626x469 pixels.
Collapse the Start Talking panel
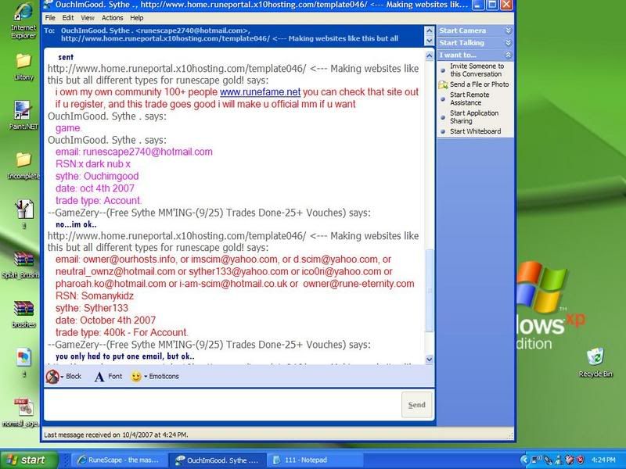(508, 43)
